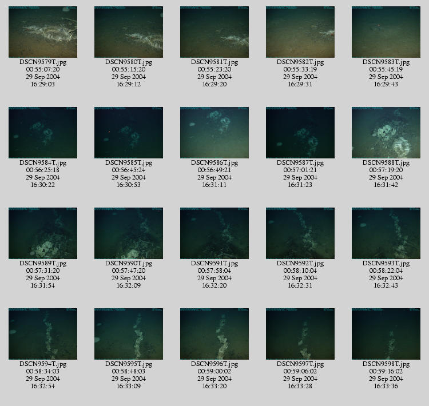Open the DSCN9590T.jpg picture
The width and height of the screenshot is (429, 406).
tap(129, 233)
